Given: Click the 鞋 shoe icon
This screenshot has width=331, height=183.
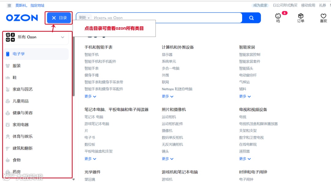Looking at the screenshot, I should point(8,77).
